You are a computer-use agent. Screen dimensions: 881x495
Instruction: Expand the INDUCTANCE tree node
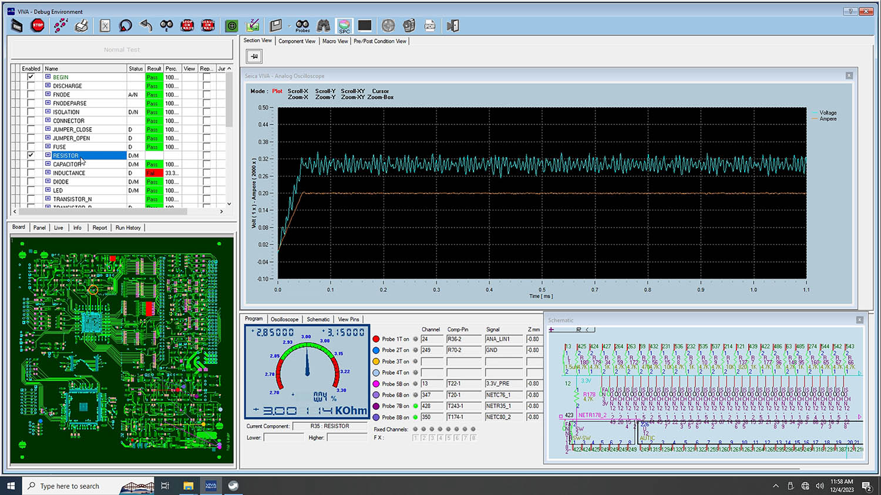[48, 173]
